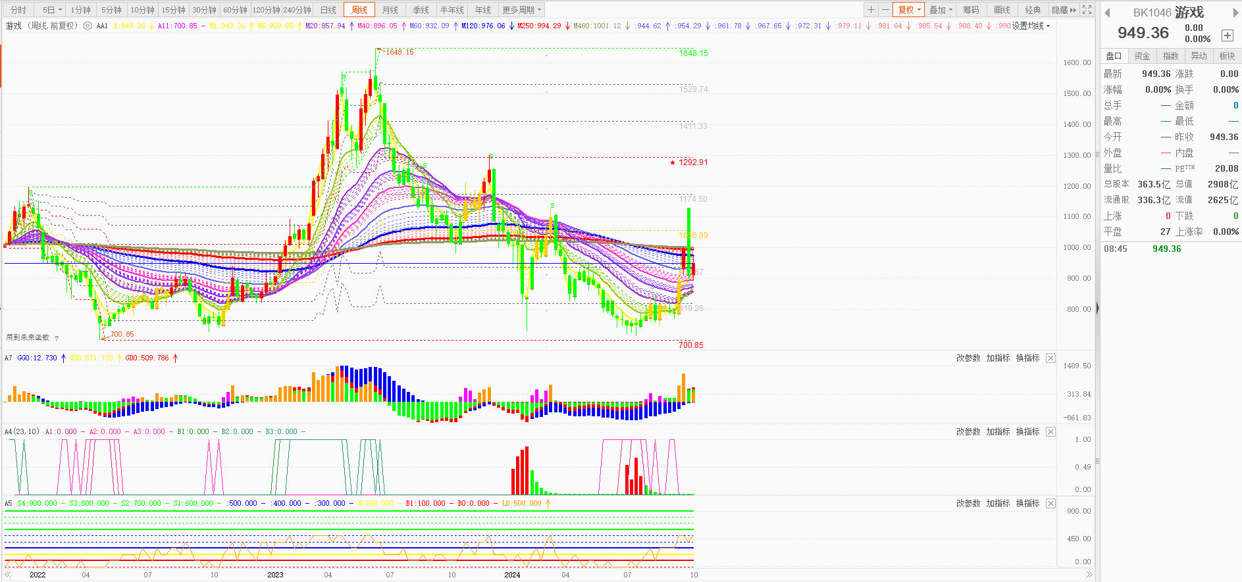Select the 60分钟 period tab
Screen dimensions: 1242x582
pyautogui.click(x=236, y=10)
